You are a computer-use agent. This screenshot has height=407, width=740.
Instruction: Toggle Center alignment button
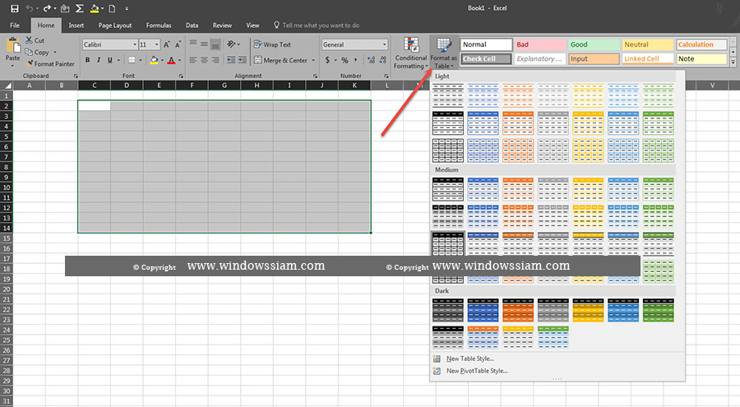click(x=204, y=60)
